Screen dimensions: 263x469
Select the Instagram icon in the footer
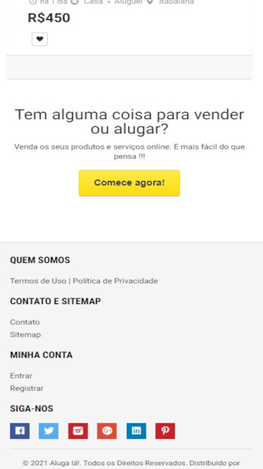click(x=78, y=431)
